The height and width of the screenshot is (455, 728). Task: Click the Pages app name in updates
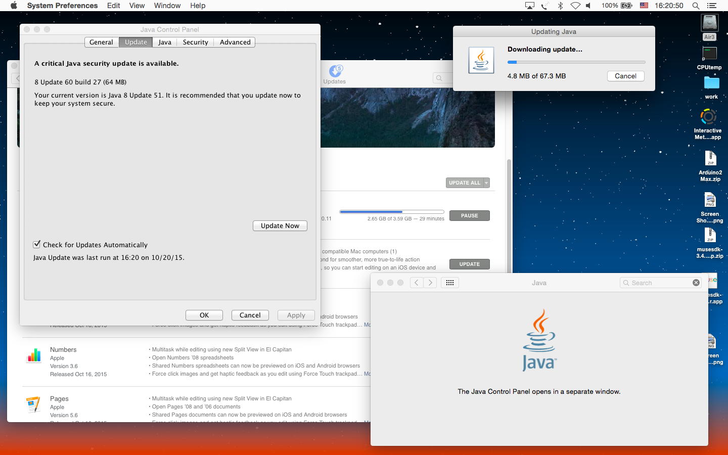59,398
